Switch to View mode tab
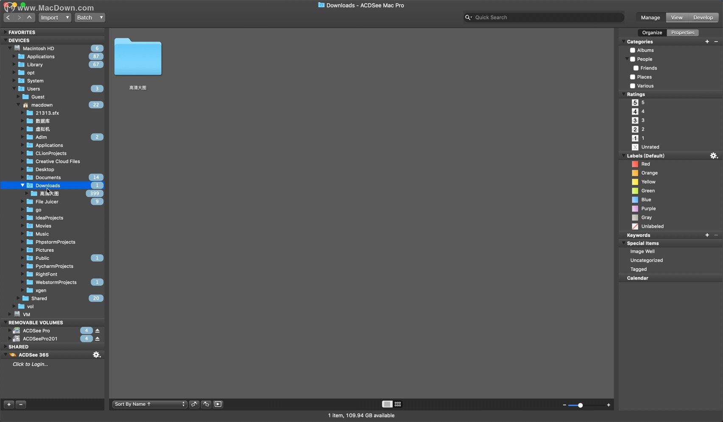This screenshot has height=422, width=723. pos(677,17)
